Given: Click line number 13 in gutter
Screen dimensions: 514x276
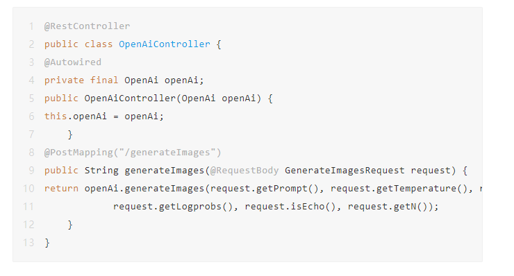Looking at the screenshot, I should (x=28, y=243).
